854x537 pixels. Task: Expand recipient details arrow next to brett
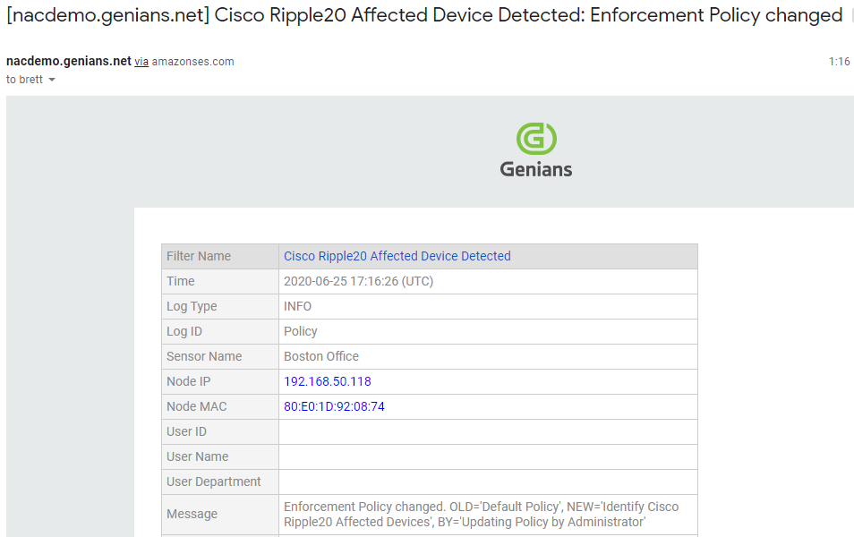click(52, 80)
